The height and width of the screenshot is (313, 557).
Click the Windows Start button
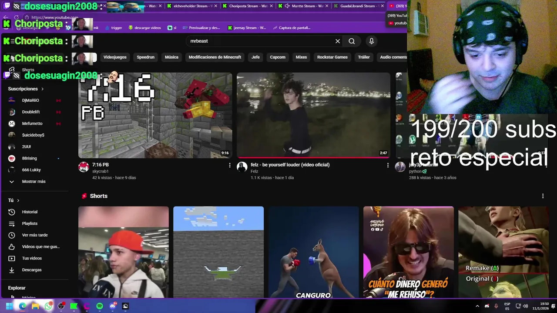pyautogui.click(x=9, y=306)
